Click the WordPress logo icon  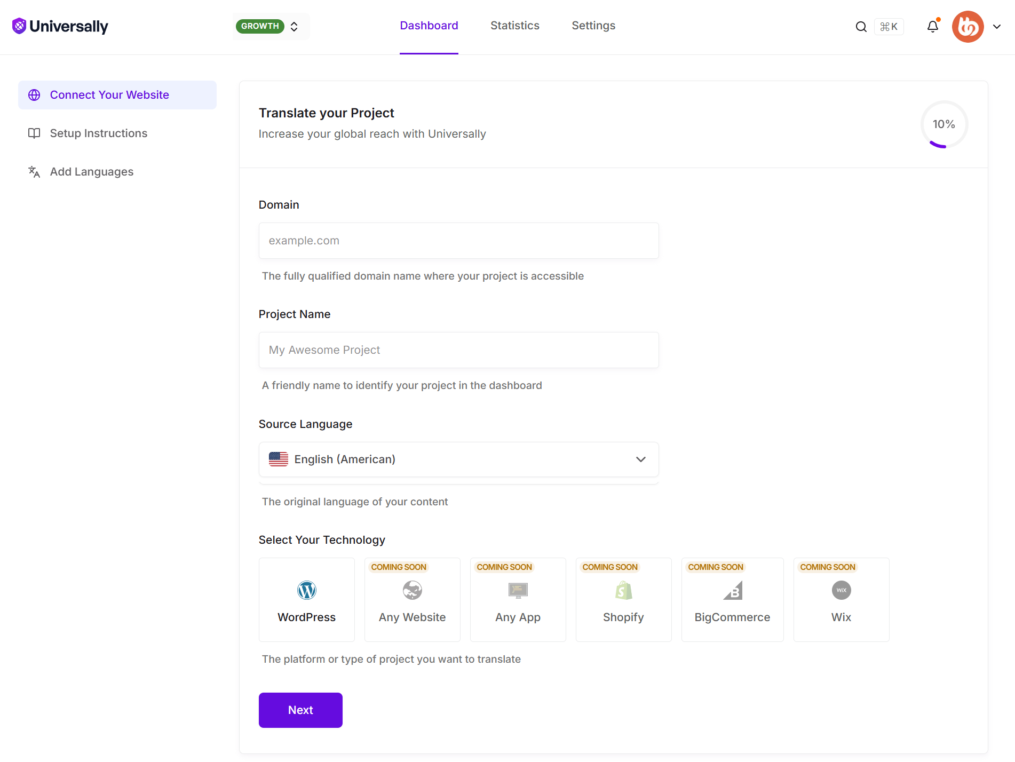tap(307, 590)
